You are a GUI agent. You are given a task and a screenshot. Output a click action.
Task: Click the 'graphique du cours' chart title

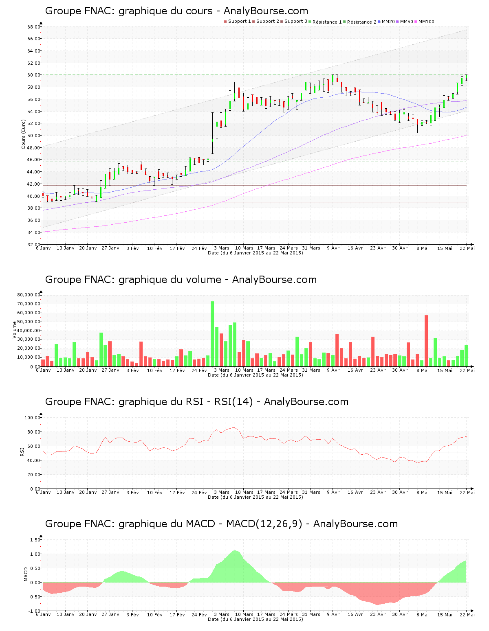pyautogui.click(x=176, y=11)
